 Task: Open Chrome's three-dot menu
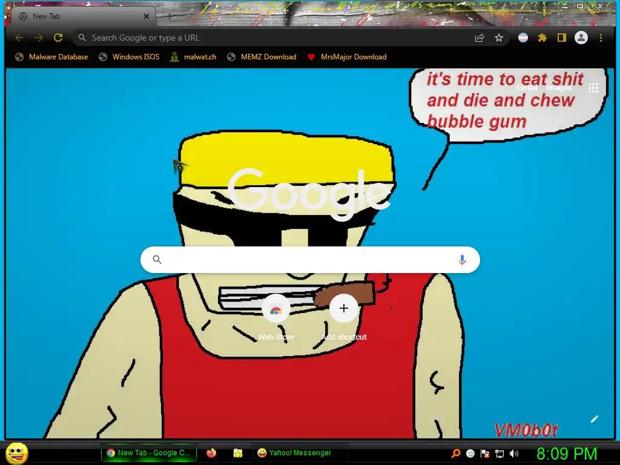(601, 38)
